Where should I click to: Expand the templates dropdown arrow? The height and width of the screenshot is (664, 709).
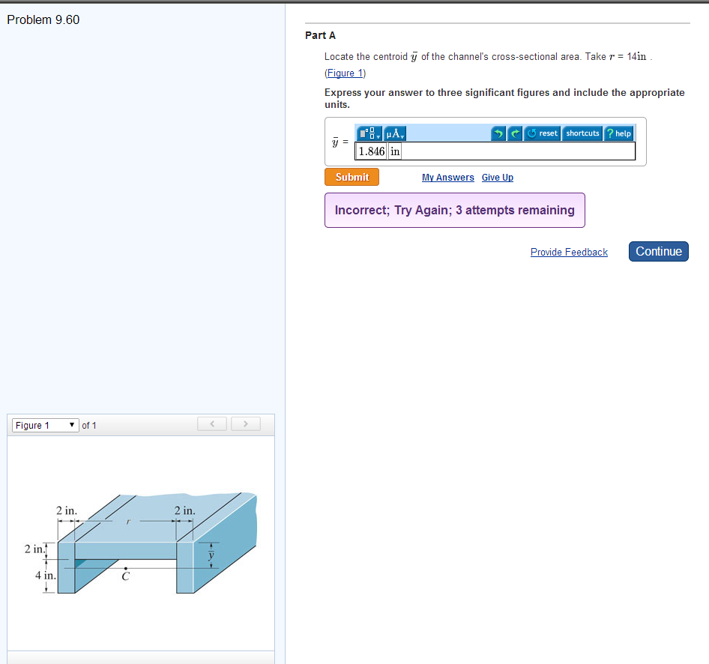coord(379,135)
